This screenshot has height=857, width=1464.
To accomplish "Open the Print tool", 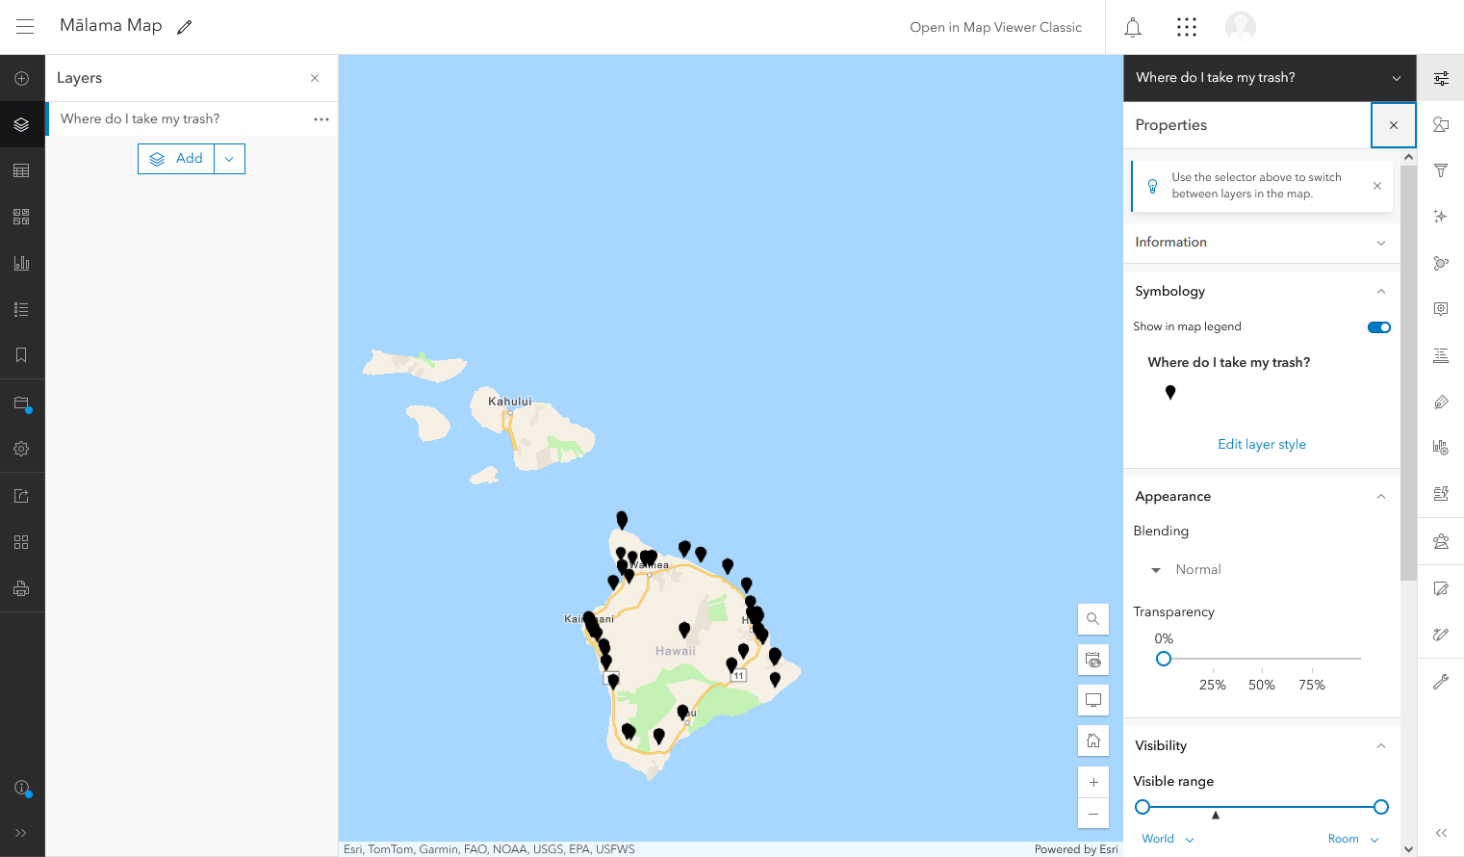I will 21,587.
